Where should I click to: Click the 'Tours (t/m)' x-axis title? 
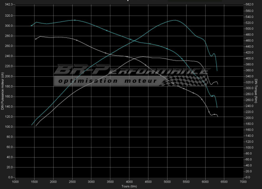click(x=129, y=186)
